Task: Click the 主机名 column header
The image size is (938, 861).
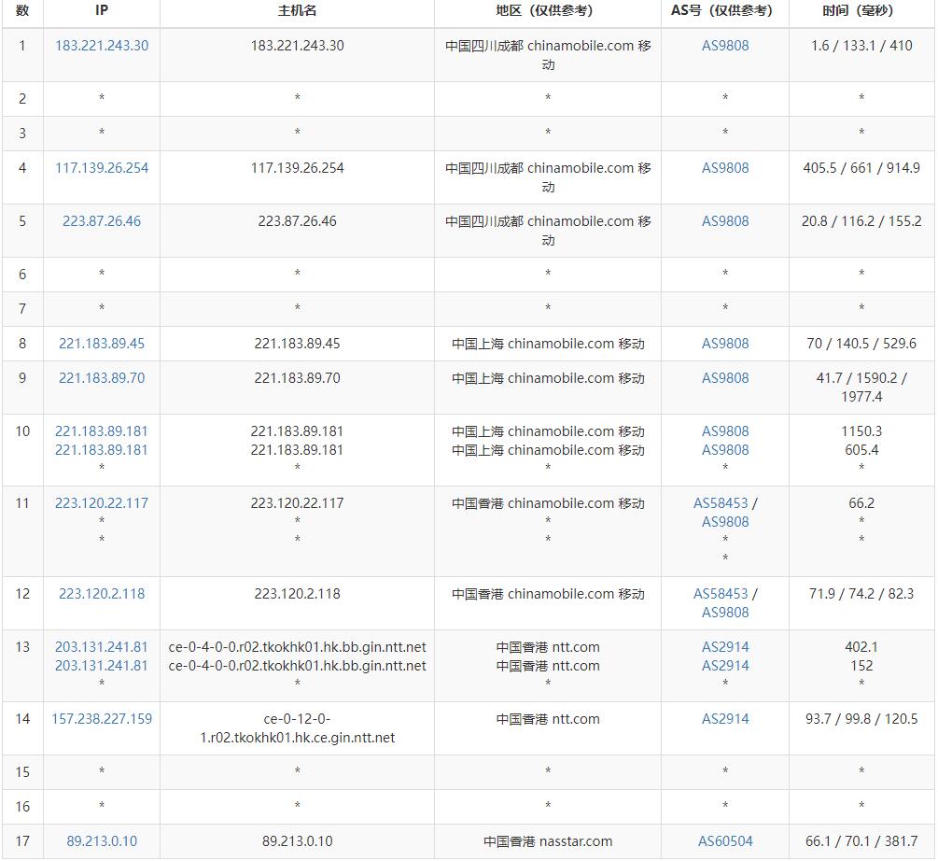Action: [x=298, y=11]
